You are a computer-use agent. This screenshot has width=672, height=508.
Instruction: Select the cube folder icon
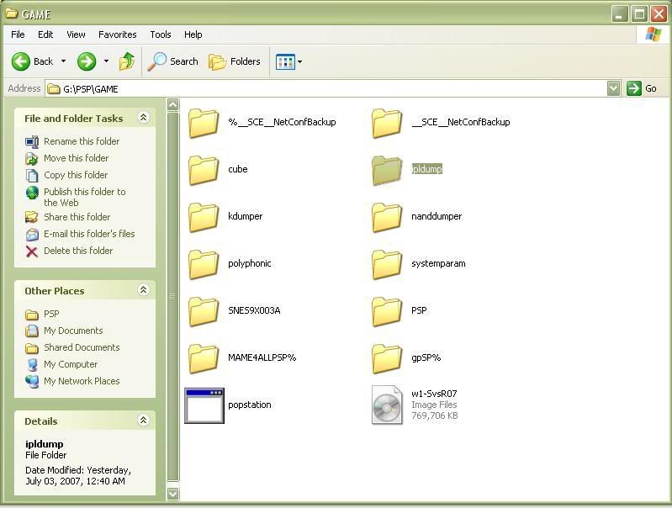(x=204, y=170)
